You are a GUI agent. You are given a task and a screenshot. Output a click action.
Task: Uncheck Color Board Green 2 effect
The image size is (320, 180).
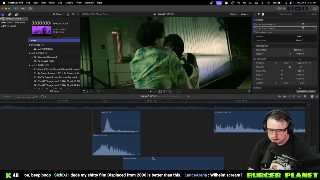point(254,28)
